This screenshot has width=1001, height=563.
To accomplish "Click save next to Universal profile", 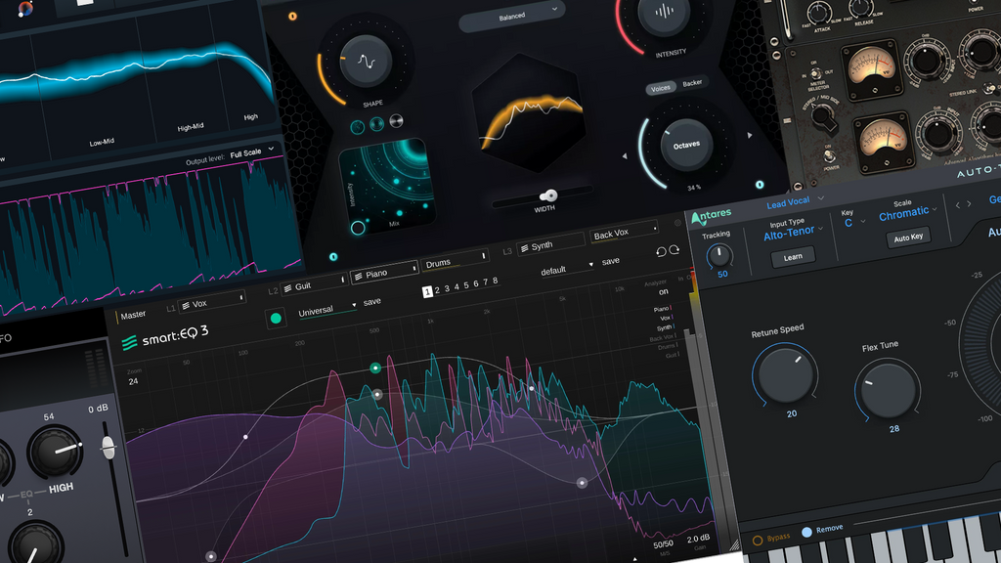I will 372,301.
